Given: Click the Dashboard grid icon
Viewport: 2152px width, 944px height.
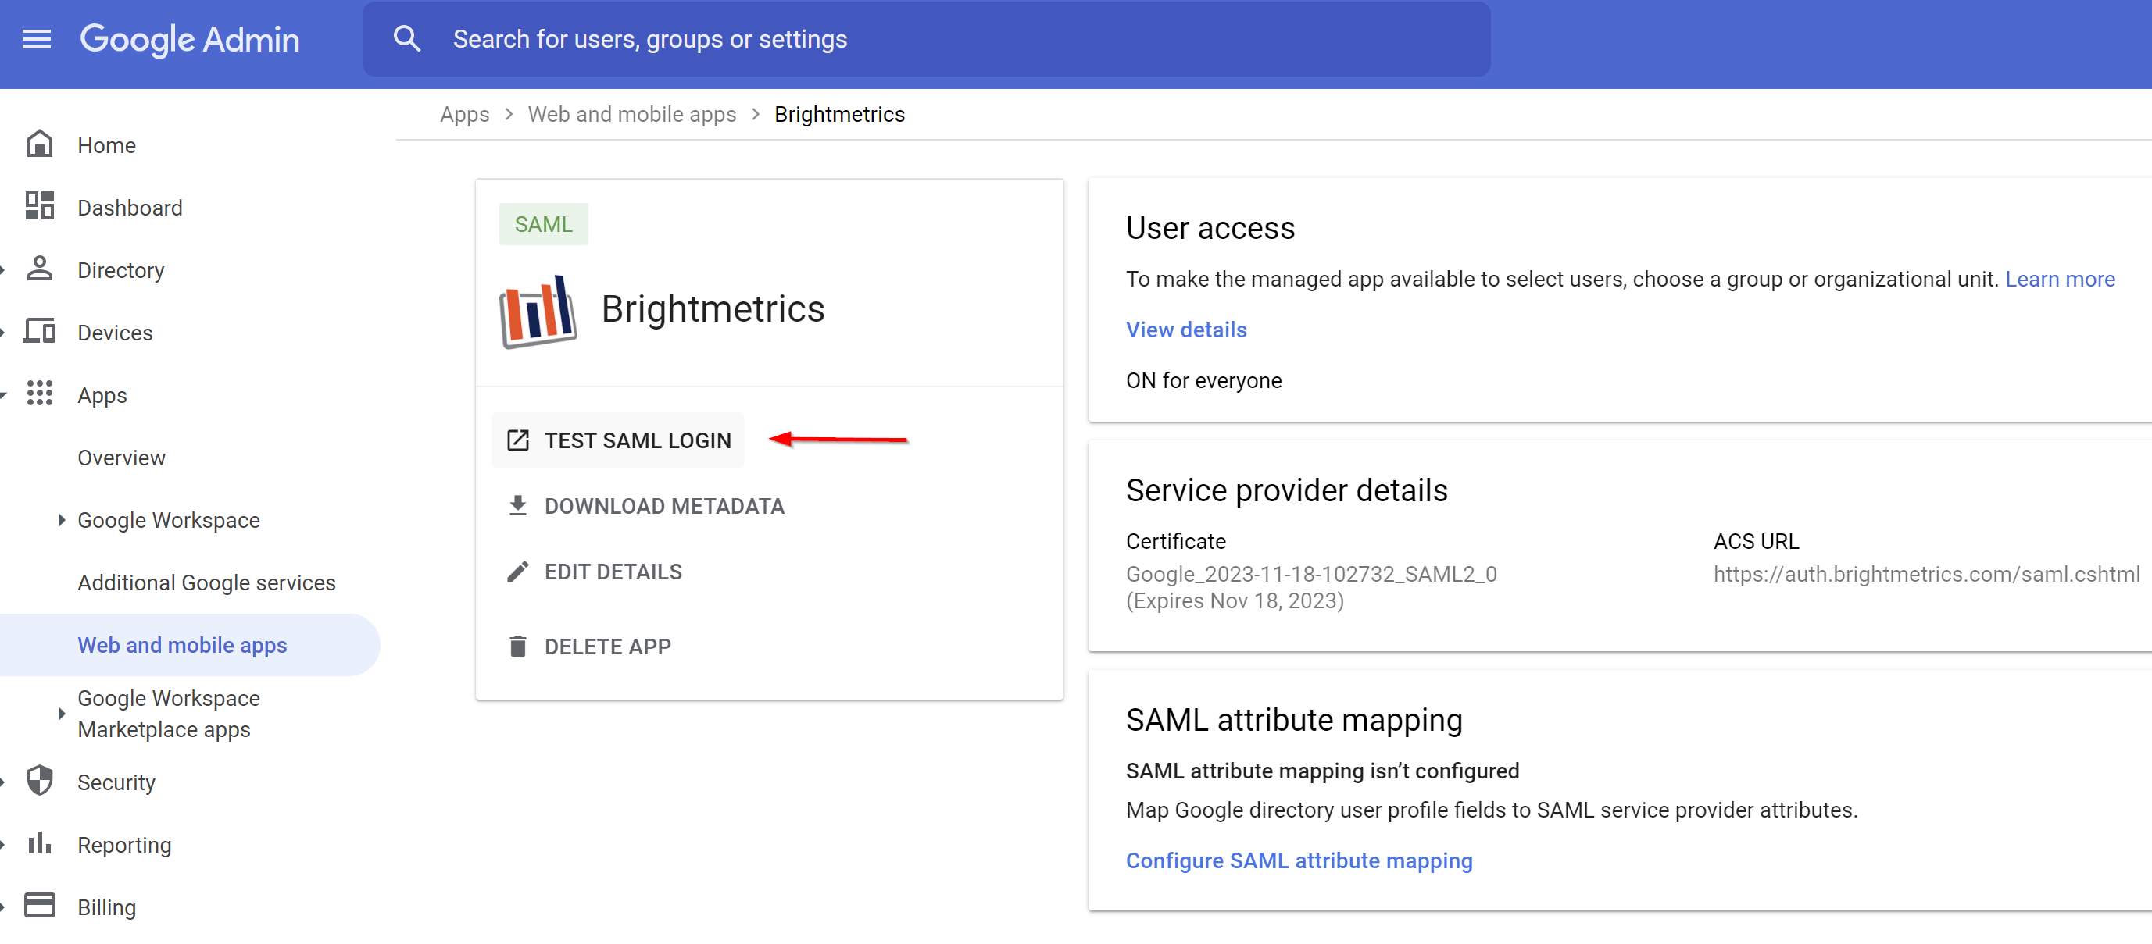Looking at the screenshot, I should 39,206.
